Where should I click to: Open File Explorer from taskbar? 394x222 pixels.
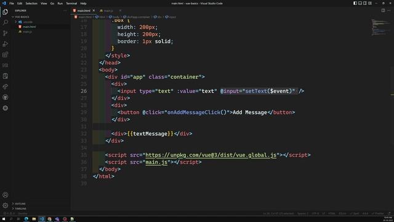click(34, 220)
